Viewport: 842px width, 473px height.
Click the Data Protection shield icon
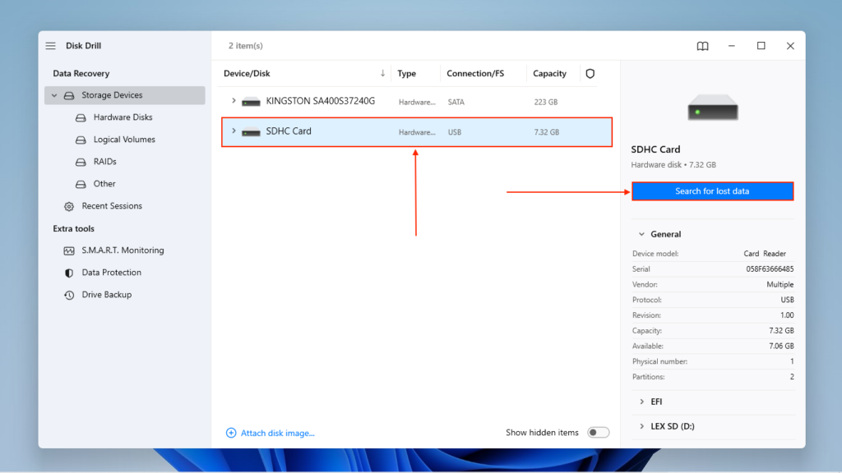[x=69, y=273]
